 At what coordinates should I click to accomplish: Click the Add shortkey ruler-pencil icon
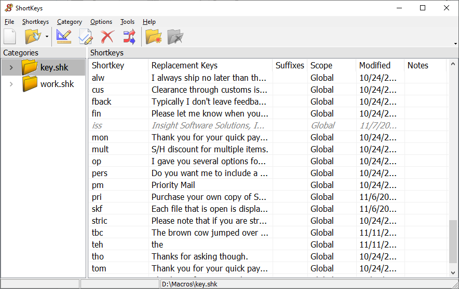click(x=64, y=37)
